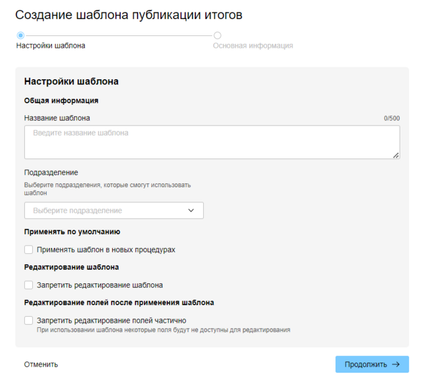Open the 'Выберите подразделение' combo box
Screen dimensions: 426x377
[113, 211]
